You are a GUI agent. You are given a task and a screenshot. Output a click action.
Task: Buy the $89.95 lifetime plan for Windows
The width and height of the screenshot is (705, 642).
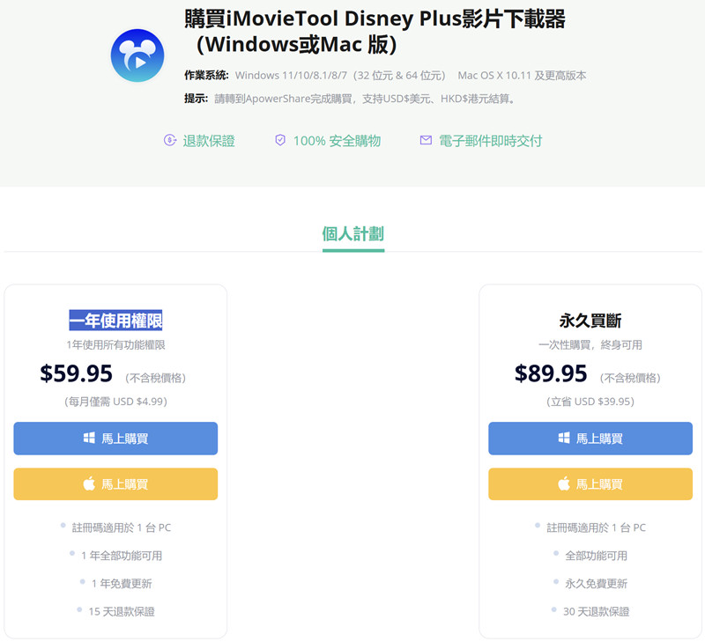tap(590, 439)
